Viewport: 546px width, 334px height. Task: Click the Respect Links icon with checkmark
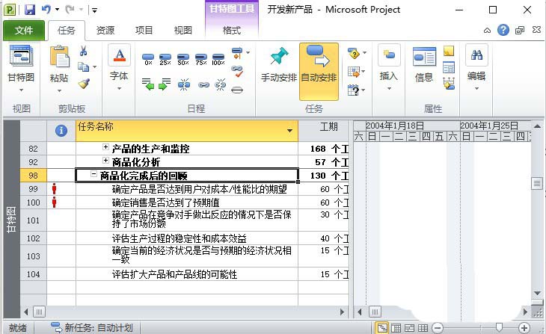click(237, 71)
